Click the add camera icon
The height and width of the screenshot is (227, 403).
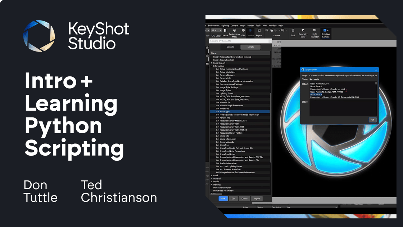click(267, 30)
